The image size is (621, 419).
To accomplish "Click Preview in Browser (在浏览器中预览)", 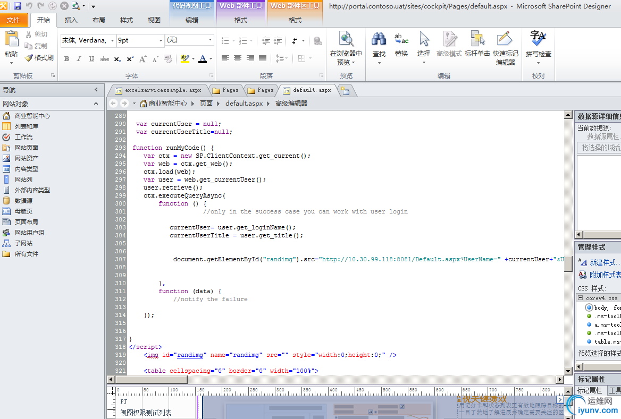I will 346,48.
